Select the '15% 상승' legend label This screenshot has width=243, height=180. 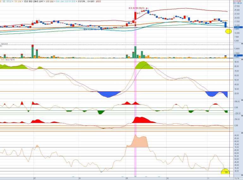point(17,1)
